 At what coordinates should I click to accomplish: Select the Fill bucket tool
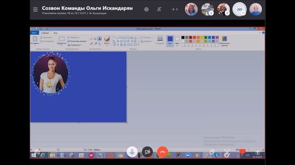pos(95,39)
